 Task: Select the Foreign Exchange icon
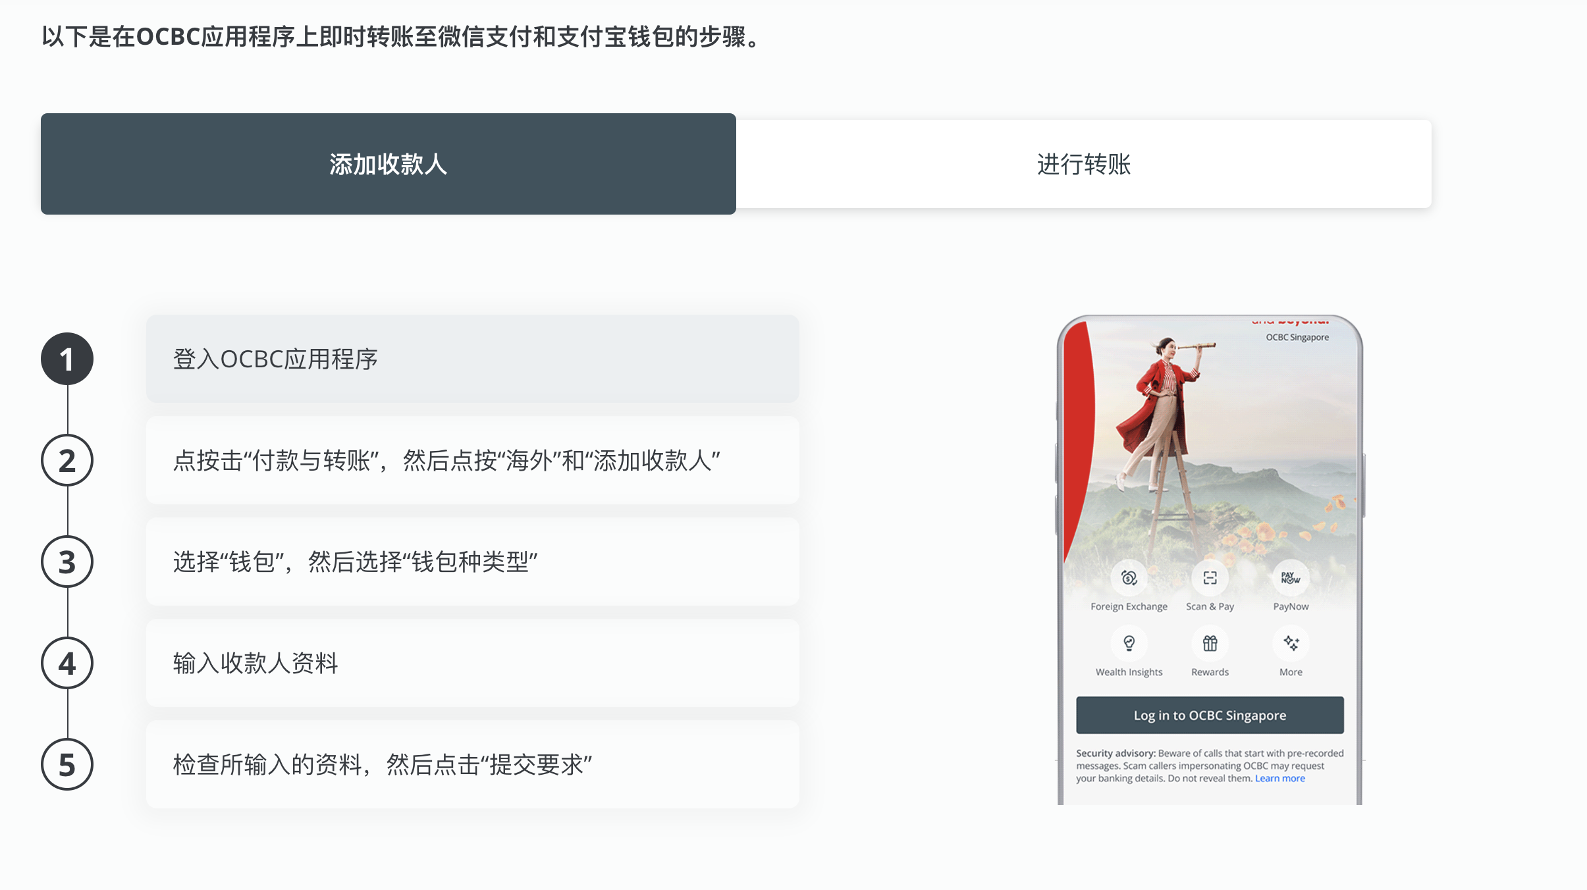click(x=1128, y=579)
